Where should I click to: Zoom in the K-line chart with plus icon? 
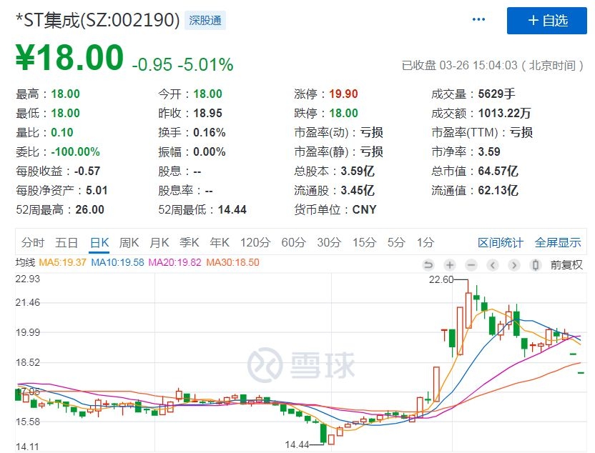450,265
